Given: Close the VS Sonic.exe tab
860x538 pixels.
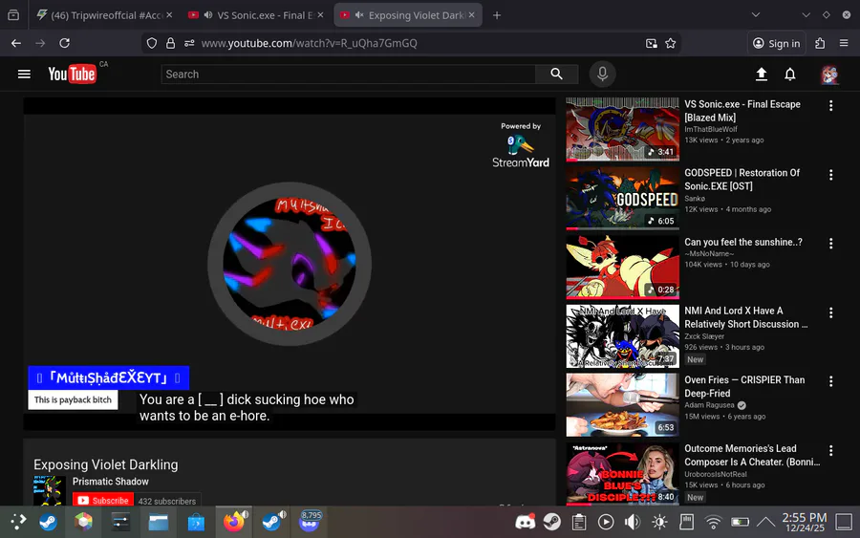Looking at the screenshot, I should point(321,15).
